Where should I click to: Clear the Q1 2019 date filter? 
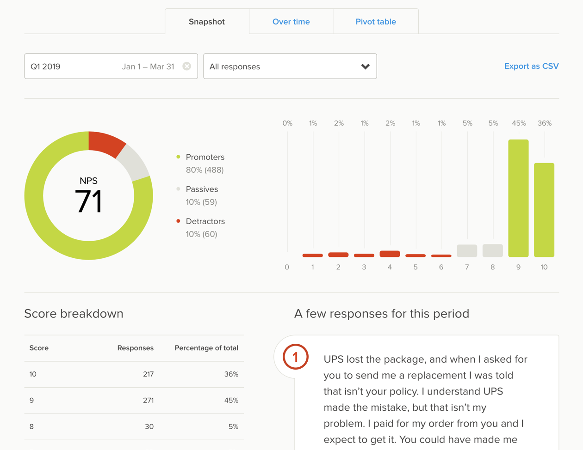click(x=187, y=66)
